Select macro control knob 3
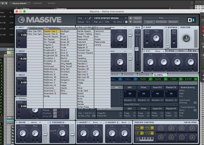Image resolution: width=204 pixels, height=145 pixels. click(181, 128)
